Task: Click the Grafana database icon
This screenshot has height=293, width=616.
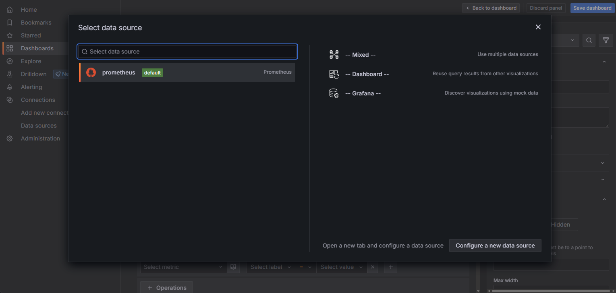Action: pos(334,93)
